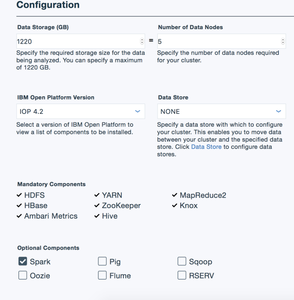Expand the Data Store NONE dropdown
Viewport: 294px width, 300px height.
(x=221, y=111)
